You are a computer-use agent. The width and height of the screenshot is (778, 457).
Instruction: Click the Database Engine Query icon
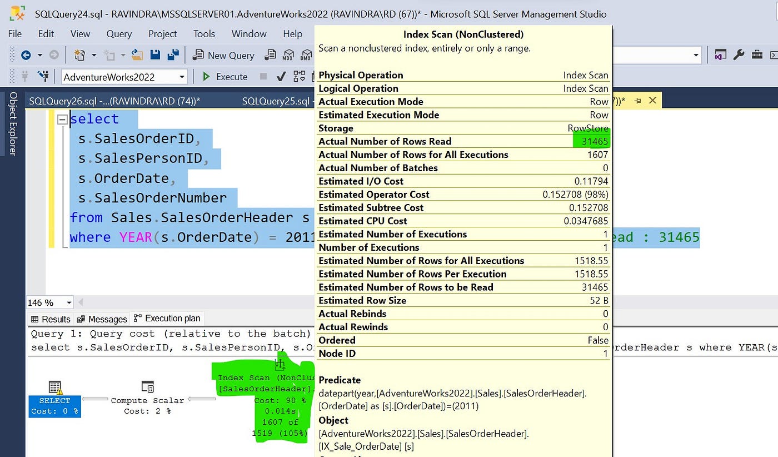[x=270, y=55]
